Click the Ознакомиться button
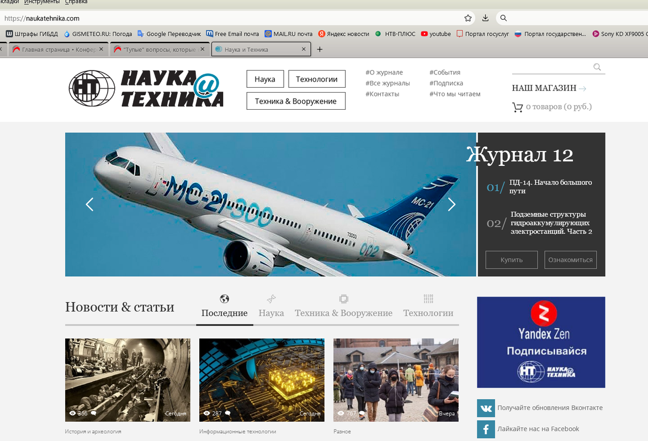Image resolution: width=648 pixels, height=441 pixels. [570, 260]
